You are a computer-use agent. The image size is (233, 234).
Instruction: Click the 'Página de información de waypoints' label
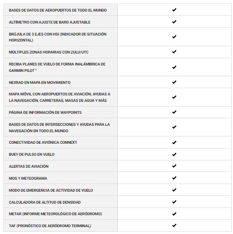pyautogui.click(x=45, y=113)
